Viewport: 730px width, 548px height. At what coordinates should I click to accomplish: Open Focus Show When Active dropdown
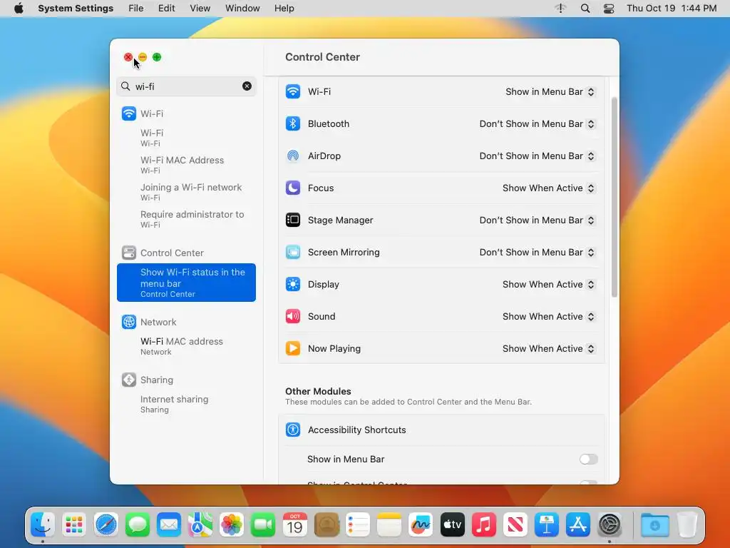[549, 188]
